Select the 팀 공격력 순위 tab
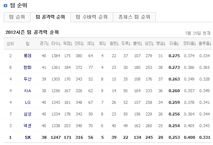This screenshot has width=213, height=145. (50, 17)
